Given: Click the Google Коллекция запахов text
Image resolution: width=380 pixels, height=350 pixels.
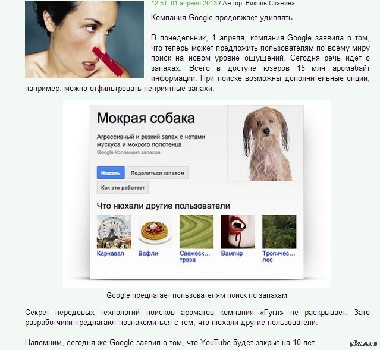Looking at the screenshot, I should point(128,152).
